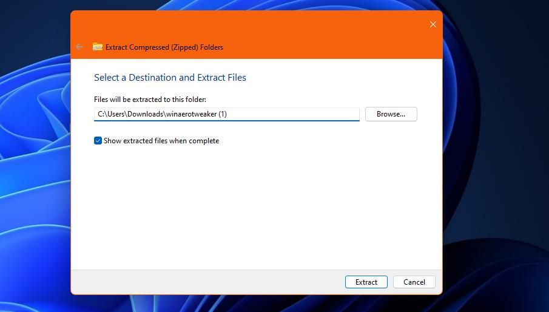This screenshot has width=549, height=312.
Task: Click the 'Select a Destination and Extract Files' heading
Action: click(170, 77)
